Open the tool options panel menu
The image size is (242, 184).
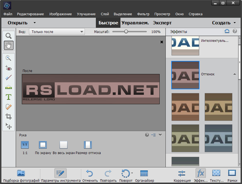tap(153, 135)
